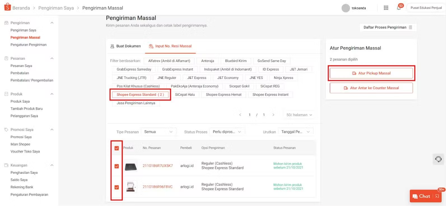Click the tokoanda profile avatar
The image size is (446, 206).
point(346,8)
